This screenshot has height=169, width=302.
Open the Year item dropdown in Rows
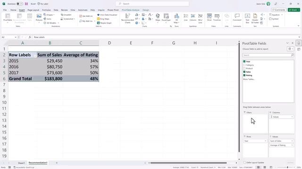click(265, 141)
